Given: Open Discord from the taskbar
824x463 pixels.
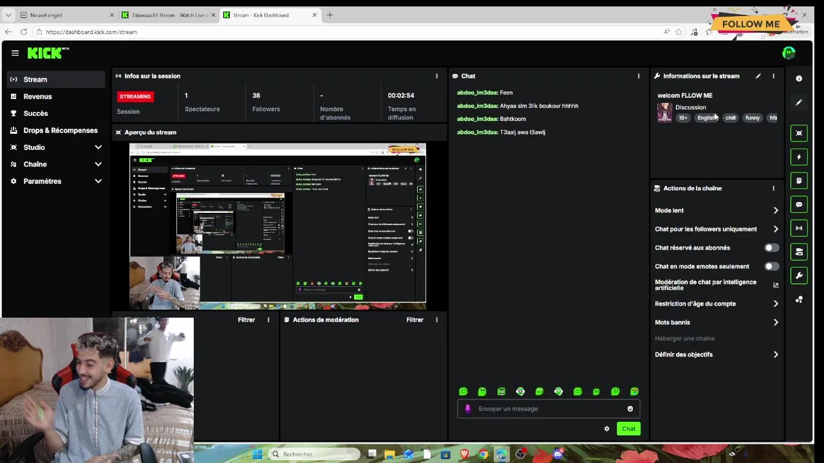Looking at the screenshot, I should (558, 454).
